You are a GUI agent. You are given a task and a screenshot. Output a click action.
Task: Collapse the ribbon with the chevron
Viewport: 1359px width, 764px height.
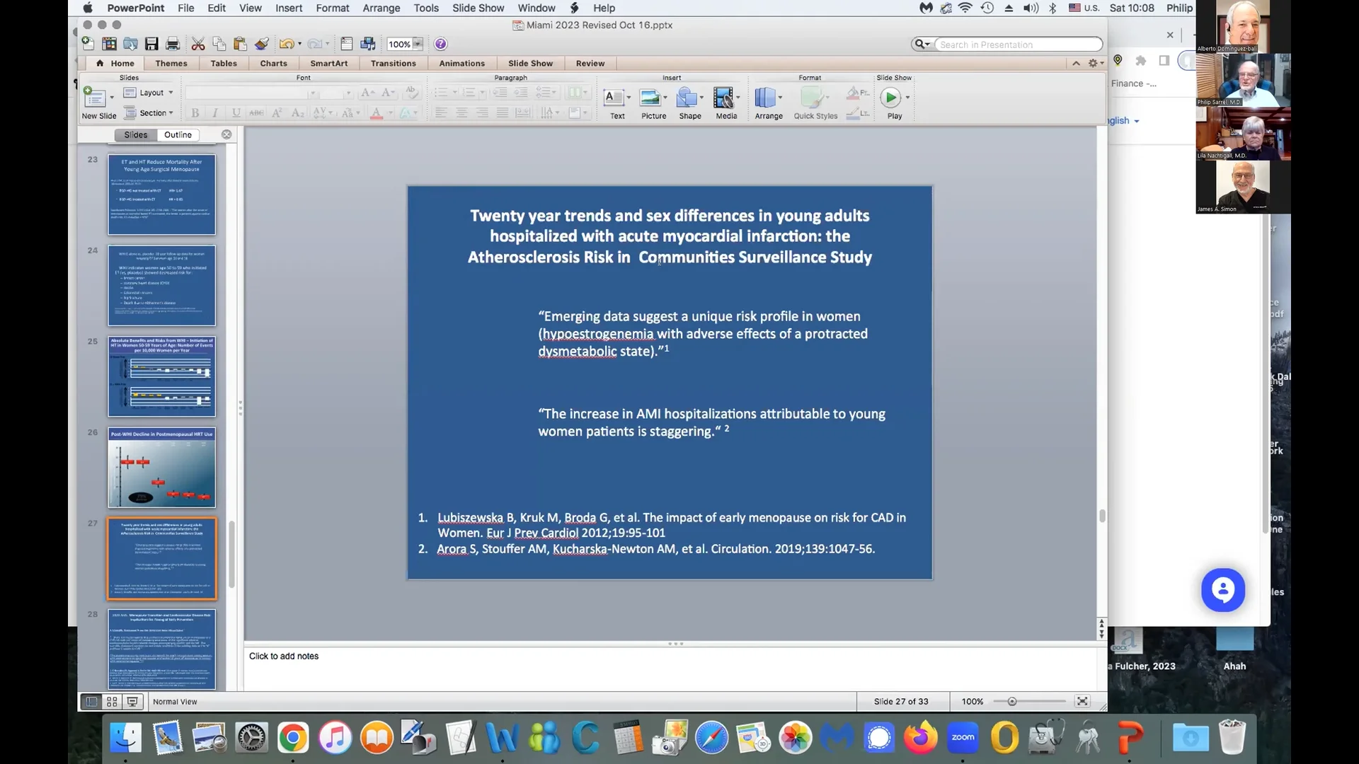point(1076,63)
